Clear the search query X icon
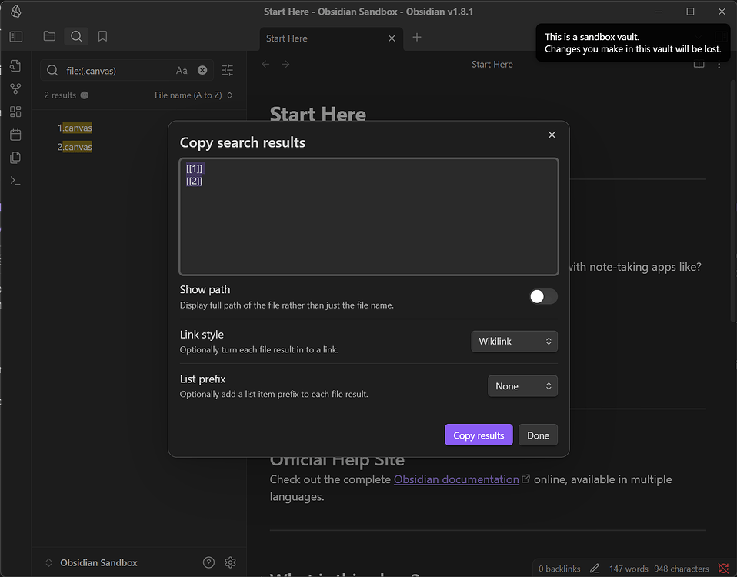737x577 pixels. [x=202, y=70]
